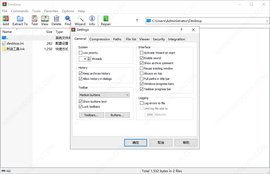Switch to Integration tab

177,39
